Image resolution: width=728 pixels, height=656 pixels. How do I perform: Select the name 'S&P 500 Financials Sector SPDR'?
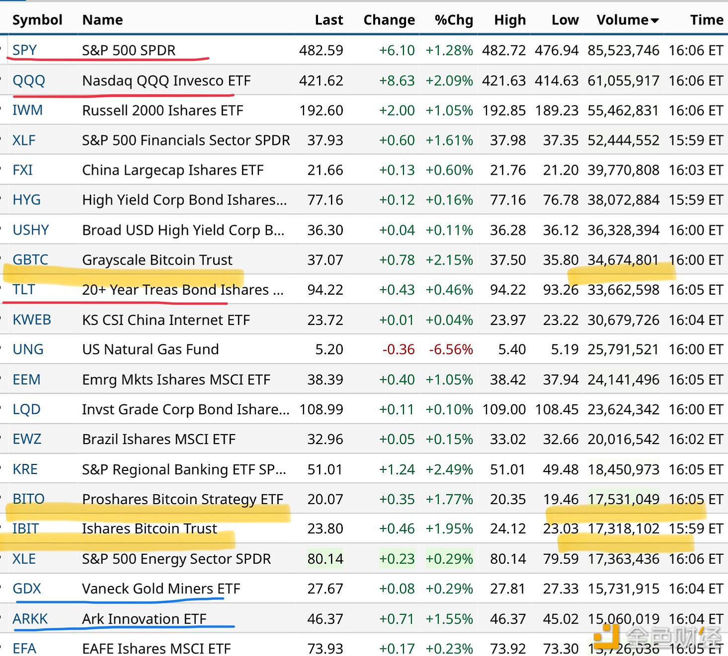coord(186,140)
